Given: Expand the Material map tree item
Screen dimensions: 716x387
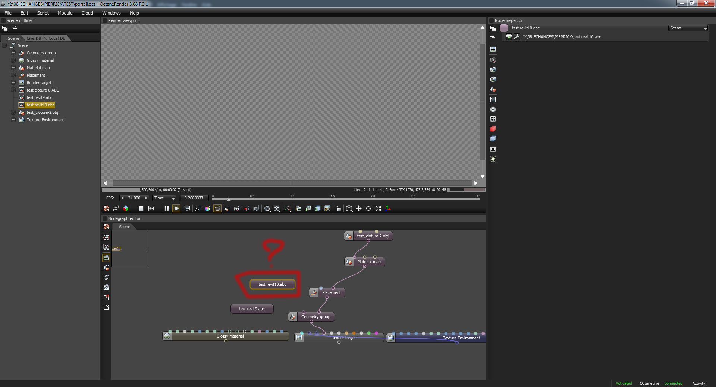Looking at the screenshot, I should click(13, 68).
